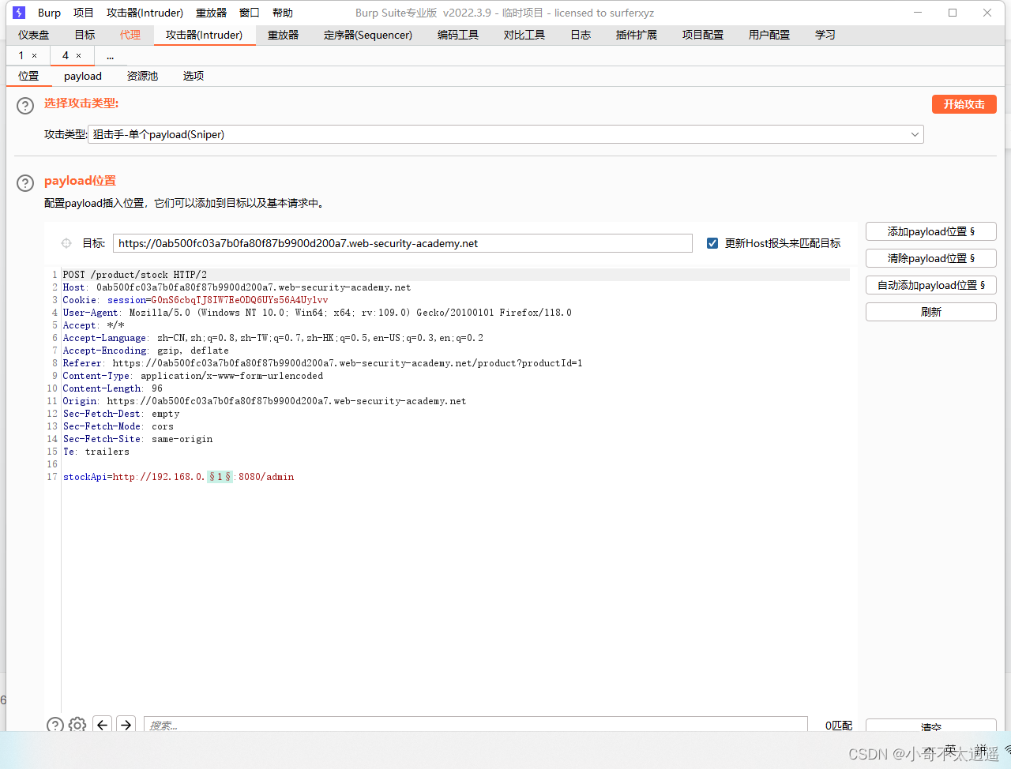The height and width of the screenshot is (769, 1011).
Task: Click the stockApi parameter name
Action: pos(85,477)
